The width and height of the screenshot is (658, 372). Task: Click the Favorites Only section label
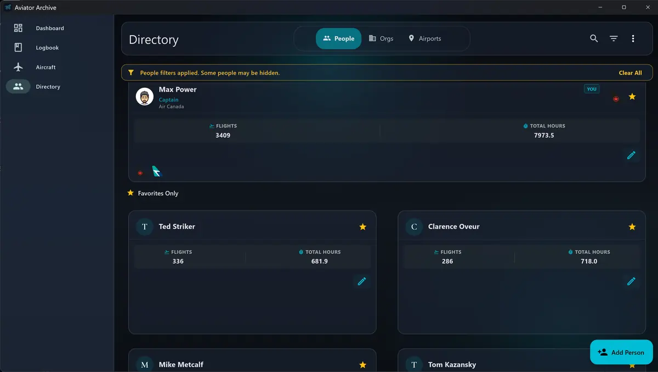point(158,193)
